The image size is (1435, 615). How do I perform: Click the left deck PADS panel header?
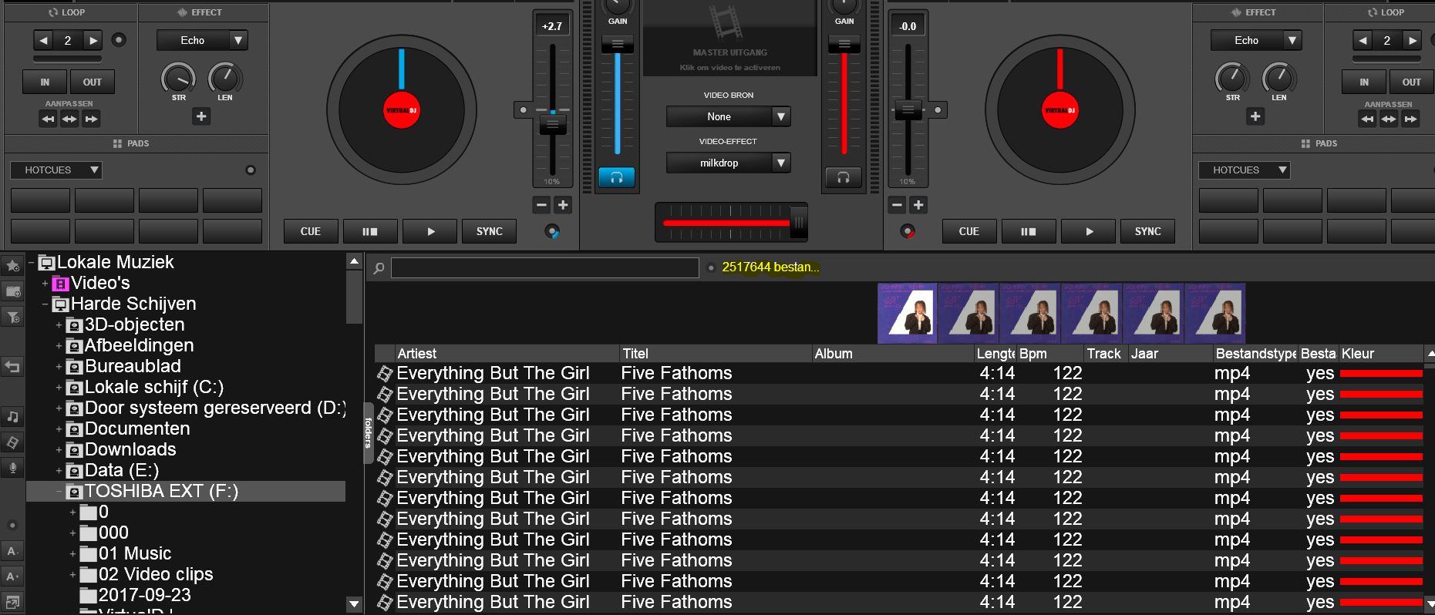point(136,143)
